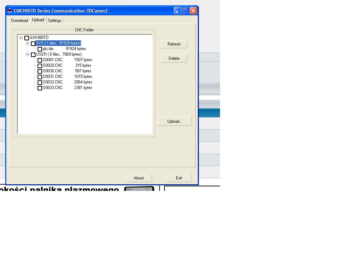This screenshot has width=356, height=267.
Task: Select the plc.ldx file name
Action: pos(48,49)
